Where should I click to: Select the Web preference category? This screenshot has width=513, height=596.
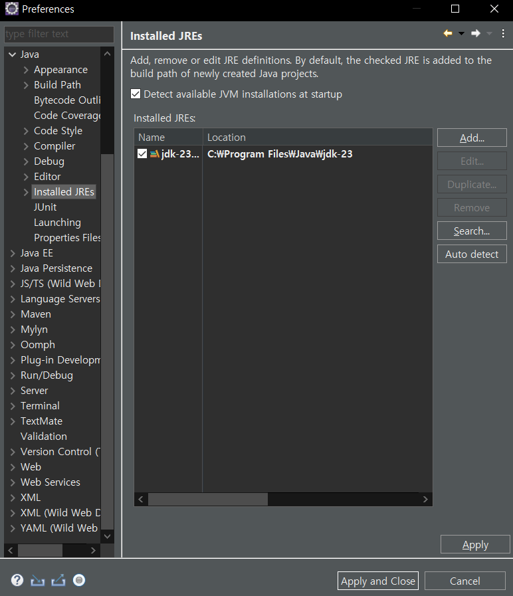click(31, 467)
